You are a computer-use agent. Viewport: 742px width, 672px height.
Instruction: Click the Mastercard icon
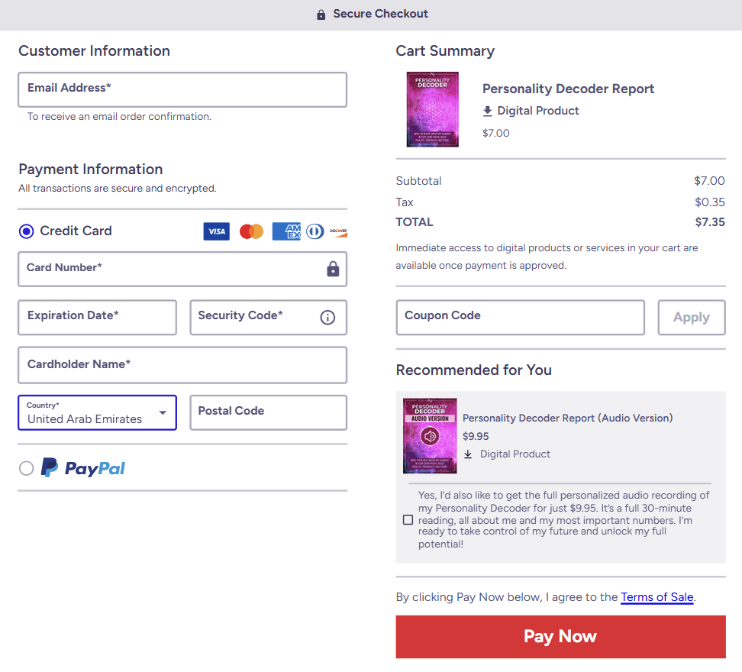(251, 231)
